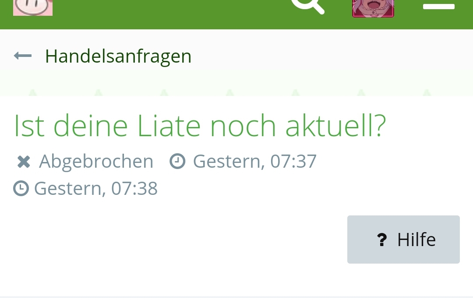Open the search magnifier icon
473x303 pixels.
click(x=308, y=6)
